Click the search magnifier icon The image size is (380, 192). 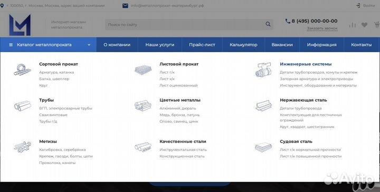pos(268,24)
